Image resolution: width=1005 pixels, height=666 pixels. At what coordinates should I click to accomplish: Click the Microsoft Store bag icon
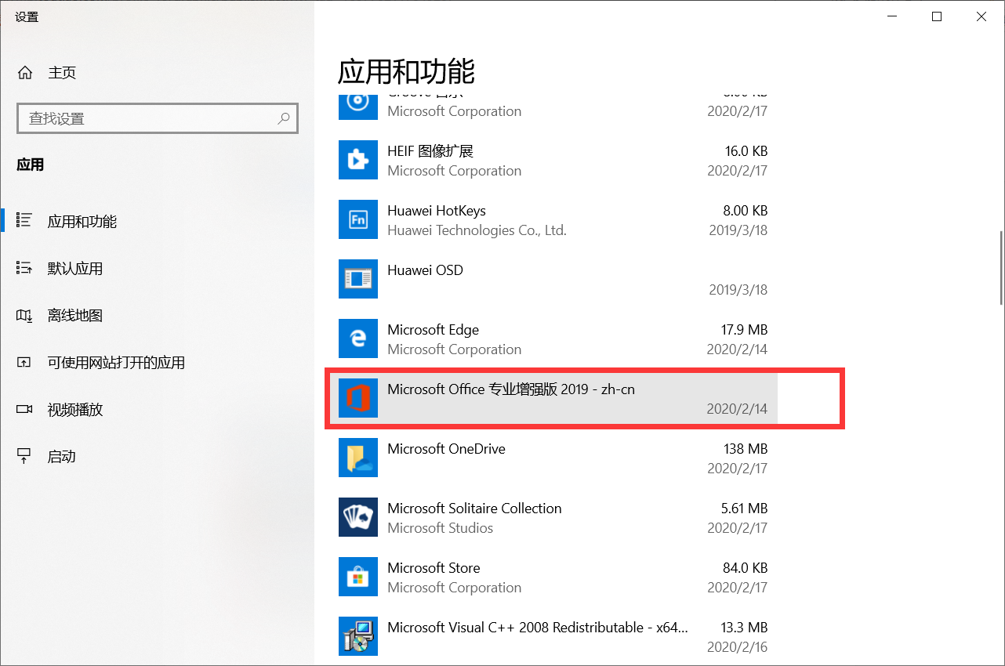358,577
